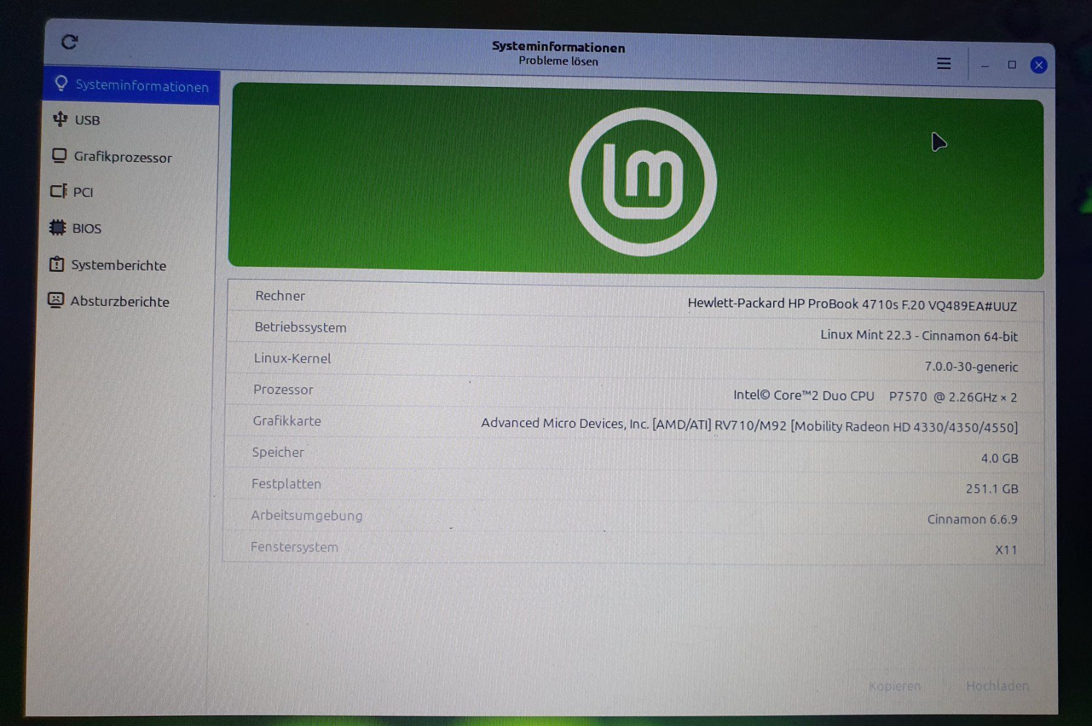Screen dimensions: 1092x726
Task: Select the Linux-Kernel row label
Action: [292, 358]
